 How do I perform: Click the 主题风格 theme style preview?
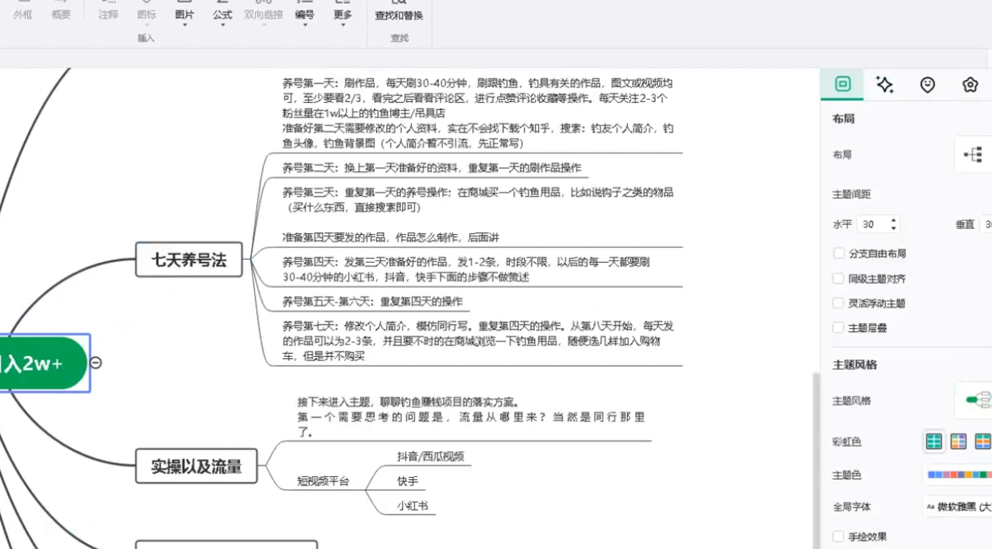[977, 401]
